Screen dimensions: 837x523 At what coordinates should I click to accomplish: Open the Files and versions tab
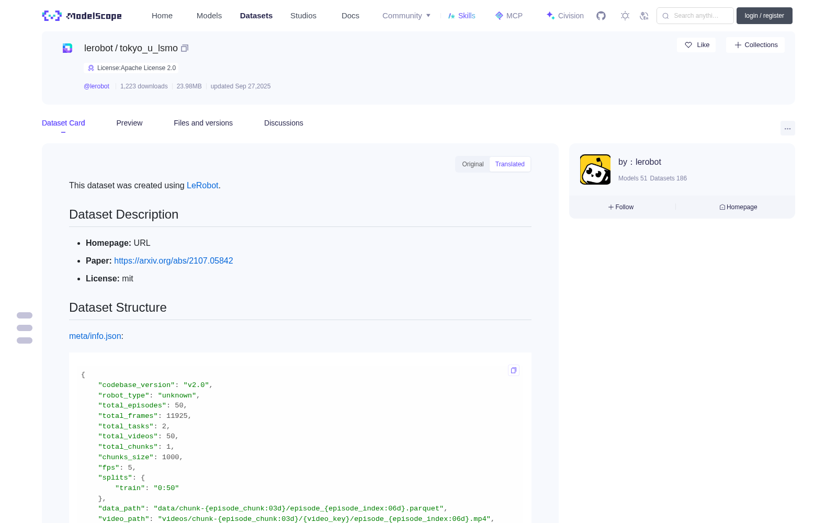tap(203, 123)
